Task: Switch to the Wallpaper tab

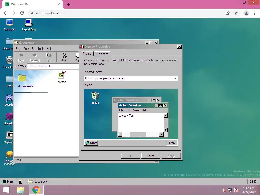Action: 102,54
